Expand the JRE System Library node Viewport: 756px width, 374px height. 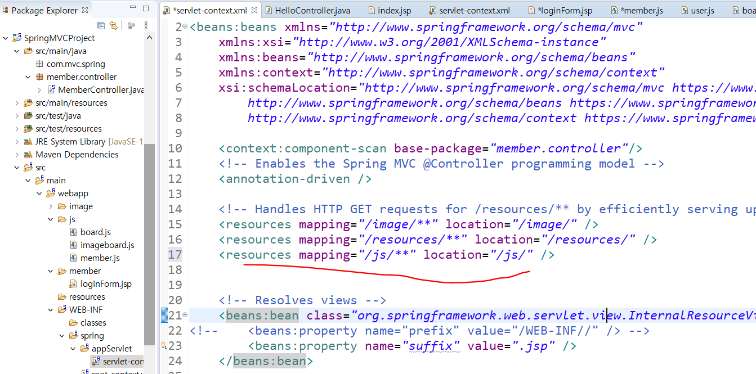tap(17, 142)
